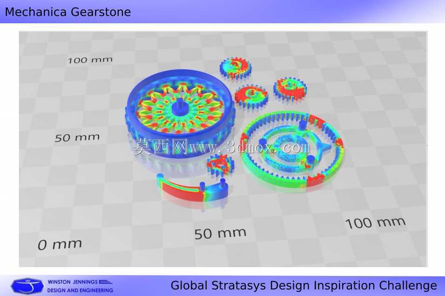Click the '100 mm' label at top left
This screenshot has width=445, height=296.
(90, 60)
